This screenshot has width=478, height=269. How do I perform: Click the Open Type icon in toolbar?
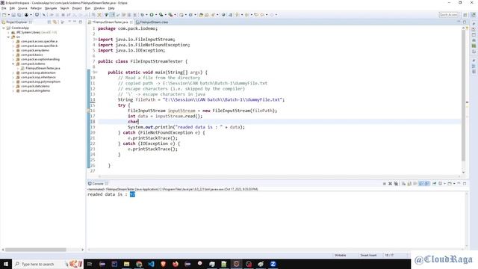[x=201, y=15]
